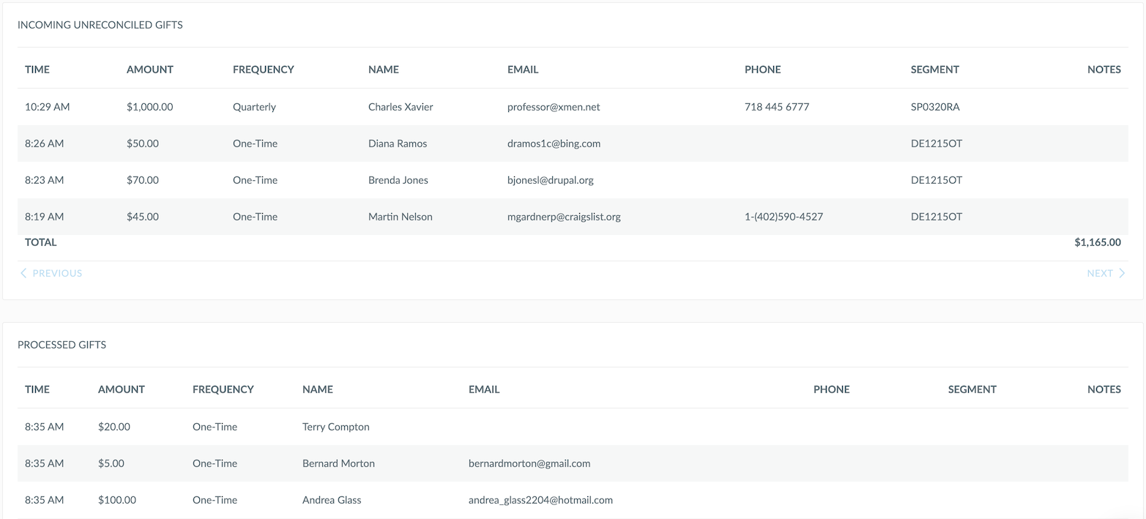Select the $20.00 amount cell
Viewport: 1146px width, 519px height.
(x=114, y=427)
